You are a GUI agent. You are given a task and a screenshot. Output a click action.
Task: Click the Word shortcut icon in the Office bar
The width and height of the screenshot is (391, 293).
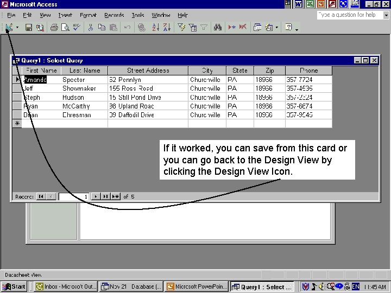299,4
